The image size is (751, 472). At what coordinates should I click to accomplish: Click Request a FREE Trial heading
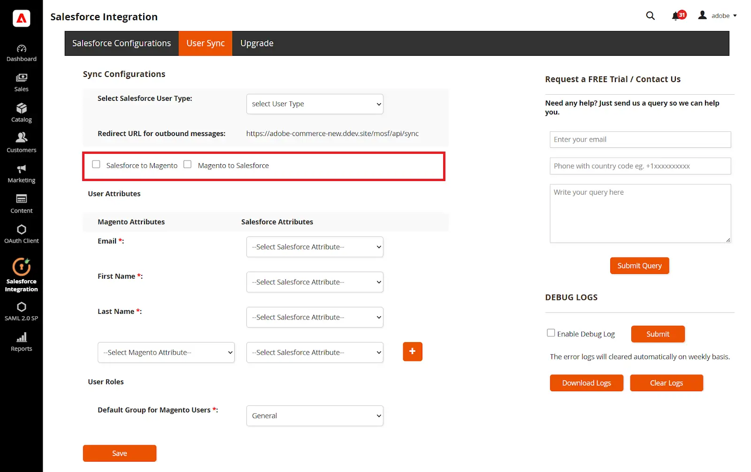point(613,79)
